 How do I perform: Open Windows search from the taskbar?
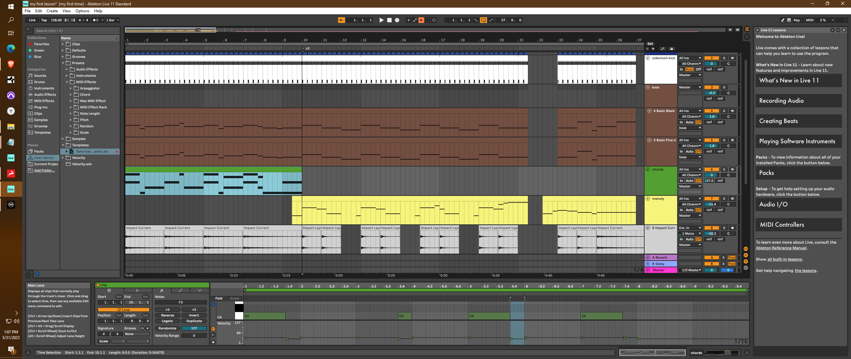point(11,20)
